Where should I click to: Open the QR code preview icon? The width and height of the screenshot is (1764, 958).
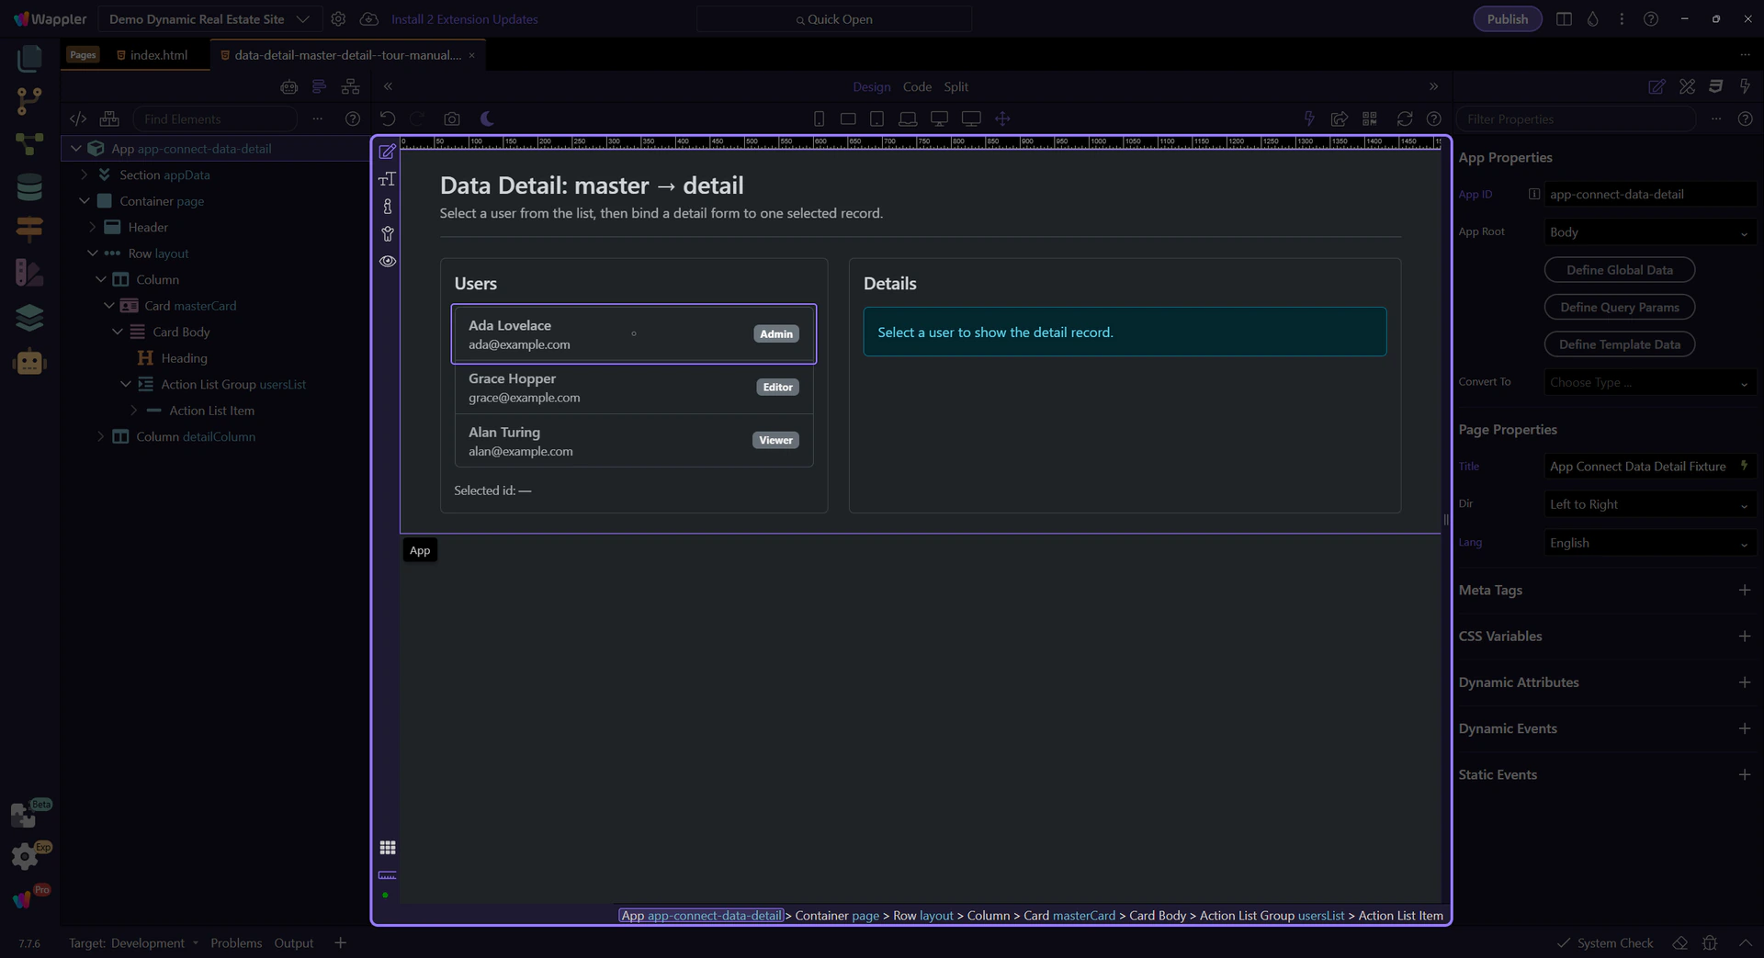click(x=1369, y=119)
